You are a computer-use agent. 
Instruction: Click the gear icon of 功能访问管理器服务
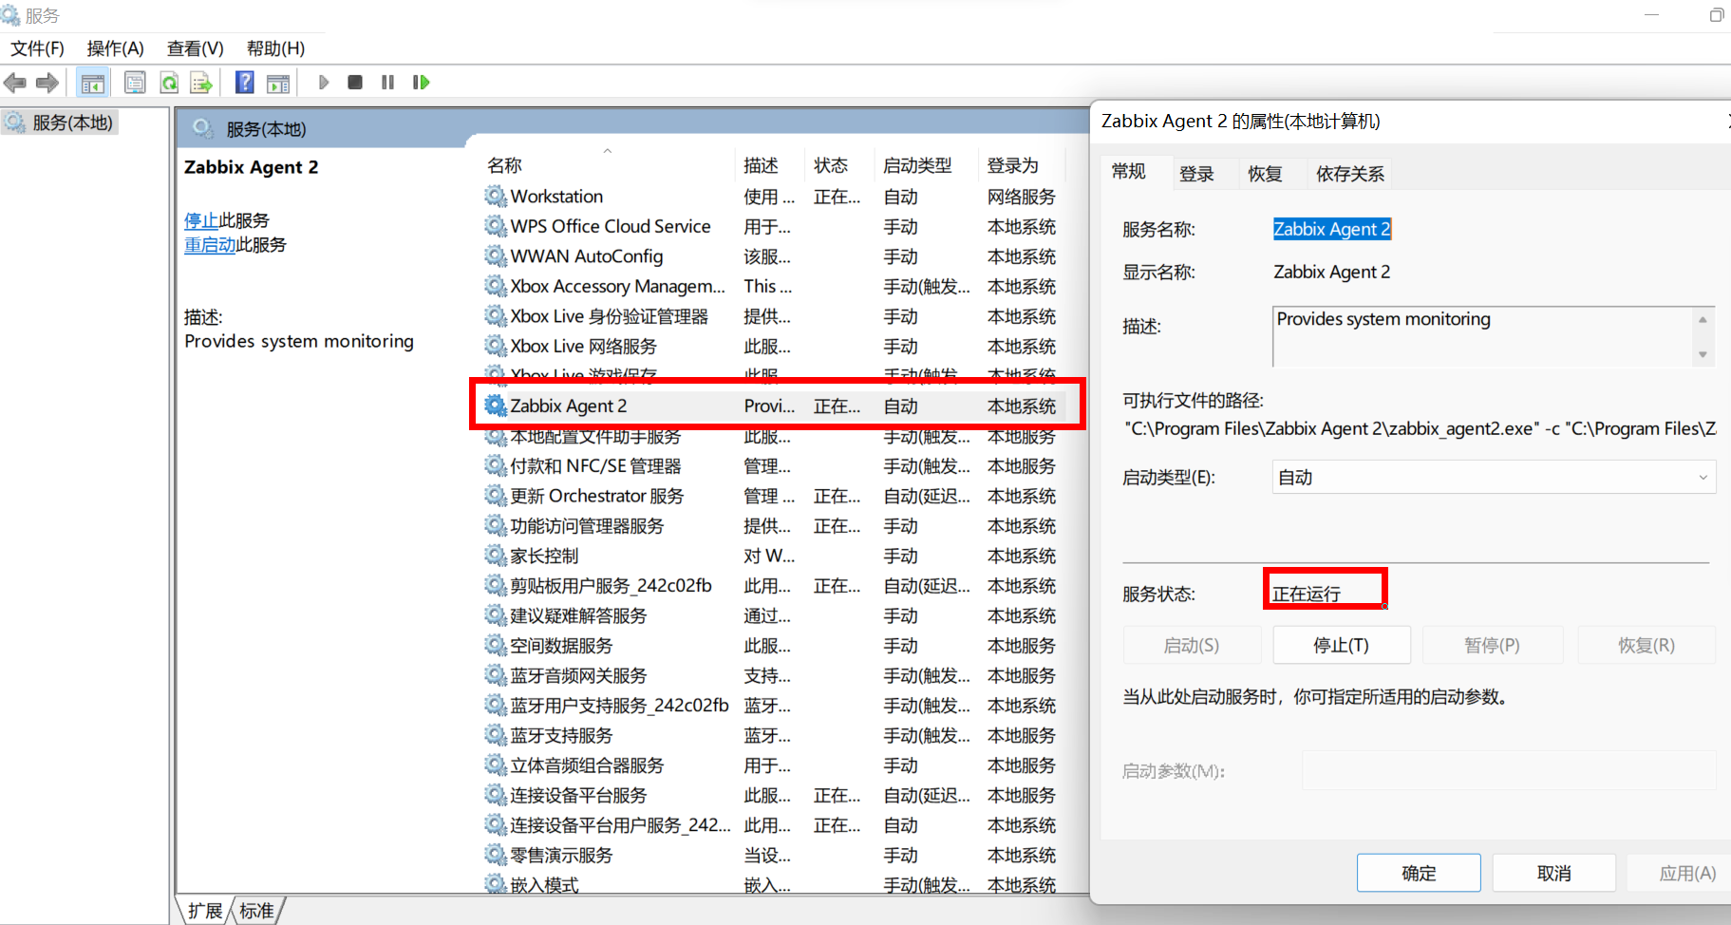(x=496, y=525)
